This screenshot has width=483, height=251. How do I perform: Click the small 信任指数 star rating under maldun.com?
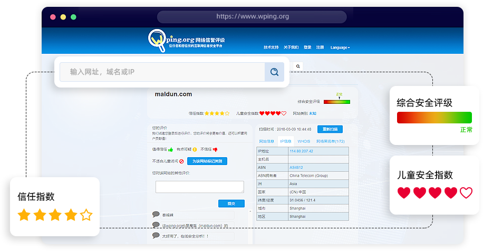pyautogui.click(x=217, y=113)
